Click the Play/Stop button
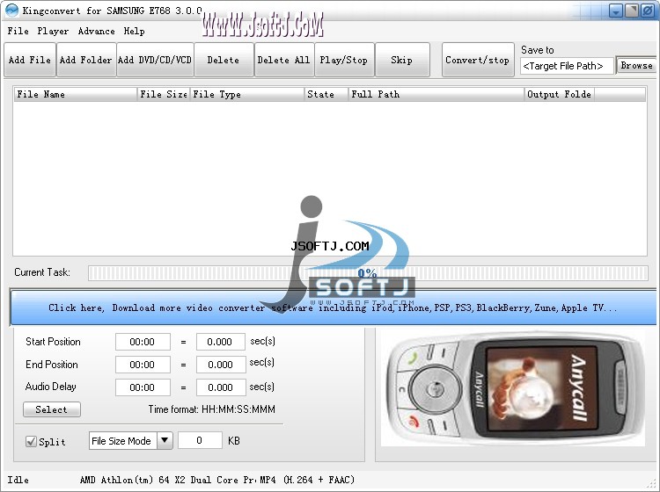660x492 pixels. [x=344, y=60]
